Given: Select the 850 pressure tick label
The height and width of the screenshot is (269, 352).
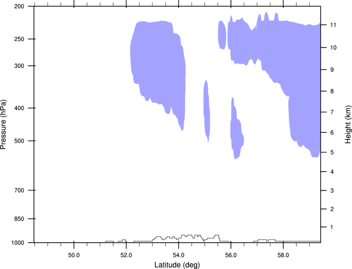Looking at the screenshot, I should (19, 219).
